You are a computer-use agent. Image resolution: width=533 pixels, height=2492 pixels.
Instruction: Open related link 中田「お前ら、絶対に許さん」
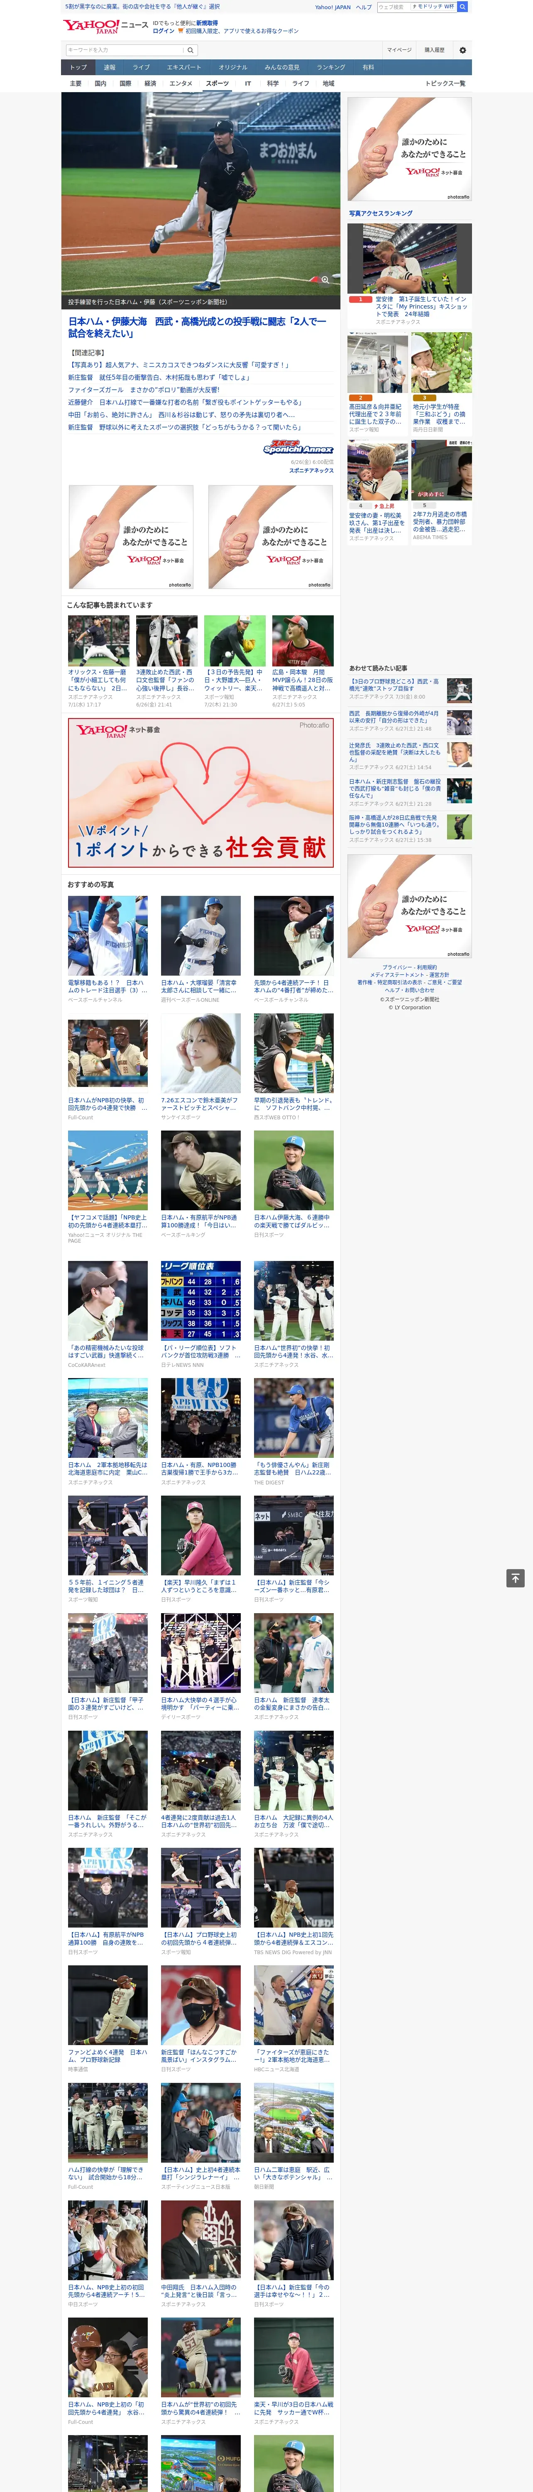[x=181, y=415]
